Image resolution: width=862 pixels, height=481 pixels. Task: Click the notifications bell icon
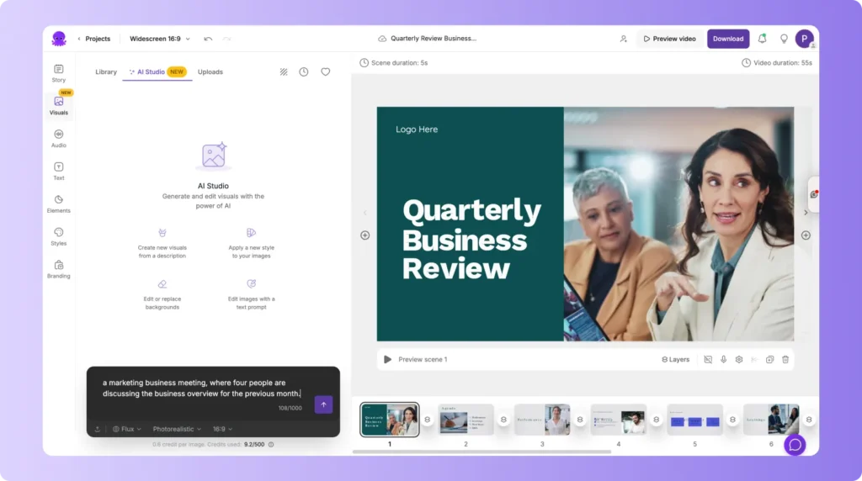click(762, 39)
